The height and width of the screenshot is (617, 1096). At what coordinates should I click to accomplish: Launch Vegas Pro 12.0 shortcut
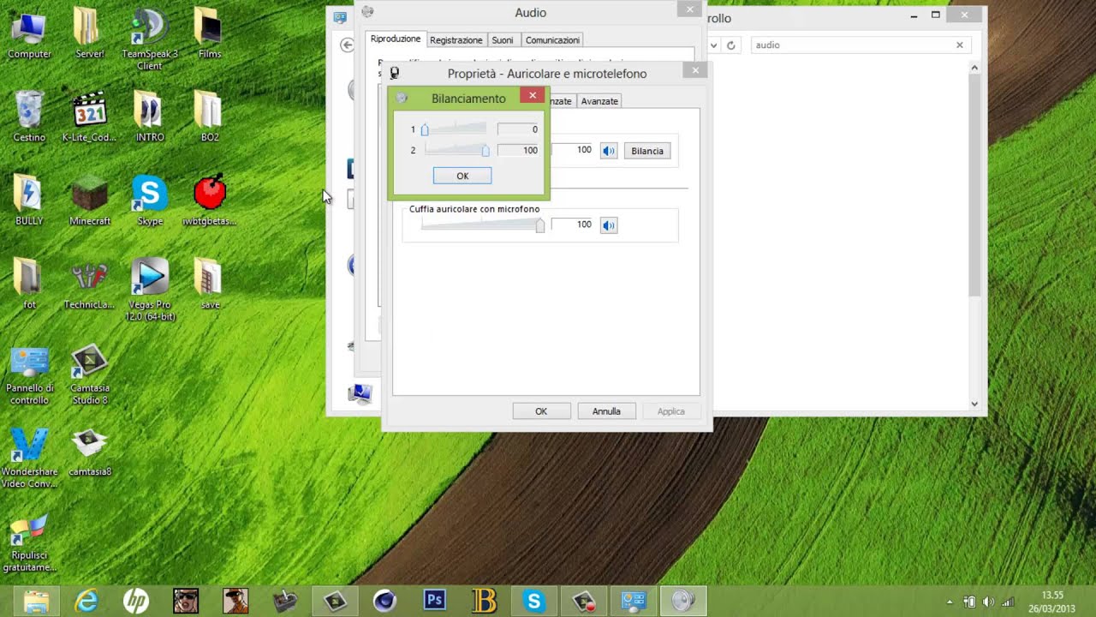point(149,290)
